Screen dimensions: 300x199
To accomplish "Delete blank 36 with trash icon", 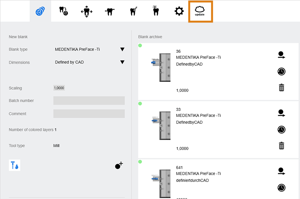I will 281,87.
